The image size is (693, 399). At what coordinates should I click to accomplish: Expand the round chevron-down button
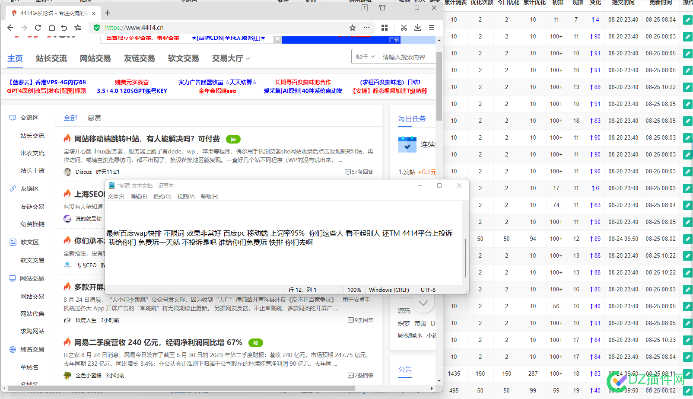pyautogui.click(x=423, y=303)
